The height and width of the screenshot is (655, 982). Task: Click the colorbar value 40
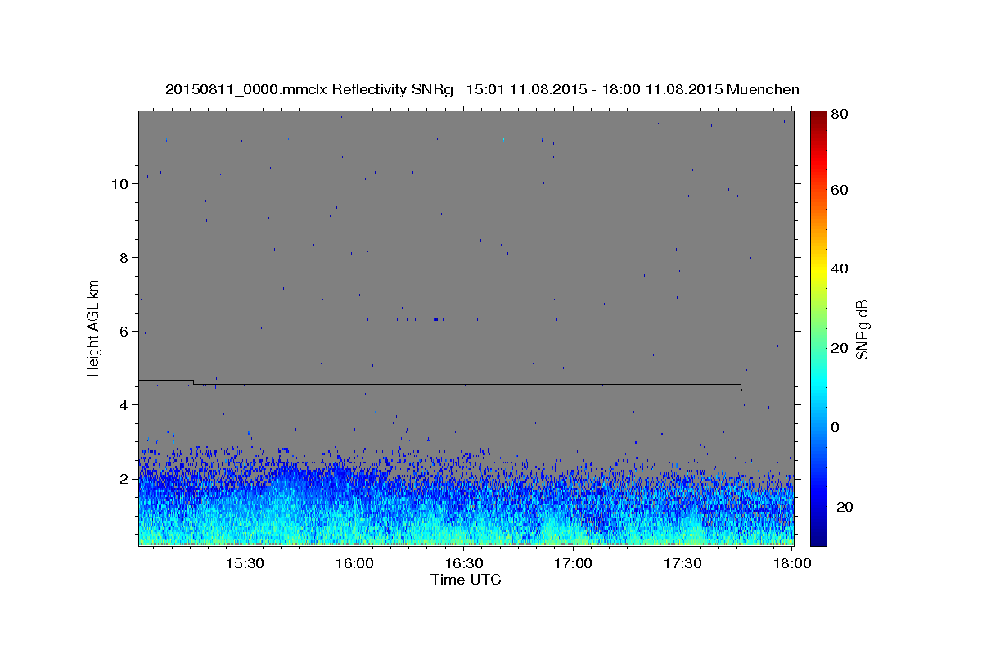(x=841, y=269)
